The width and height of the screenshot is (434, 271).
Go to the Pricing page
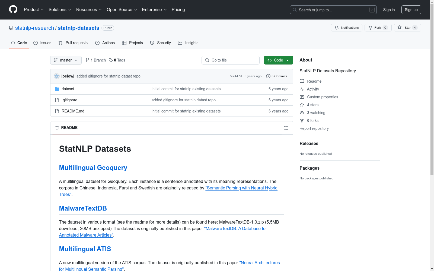pos(178,10)
